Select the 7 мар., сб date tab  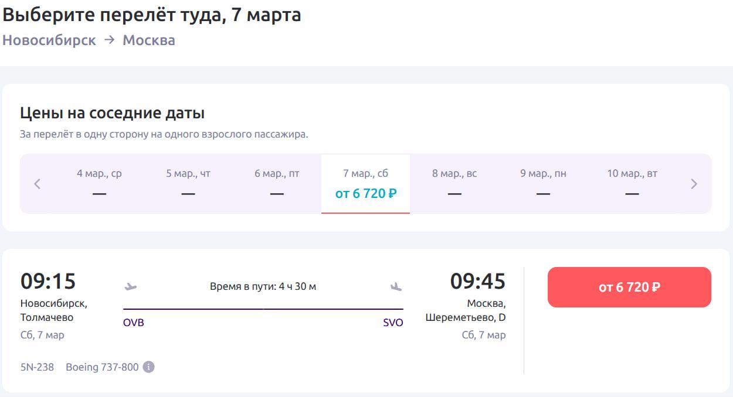365,183
